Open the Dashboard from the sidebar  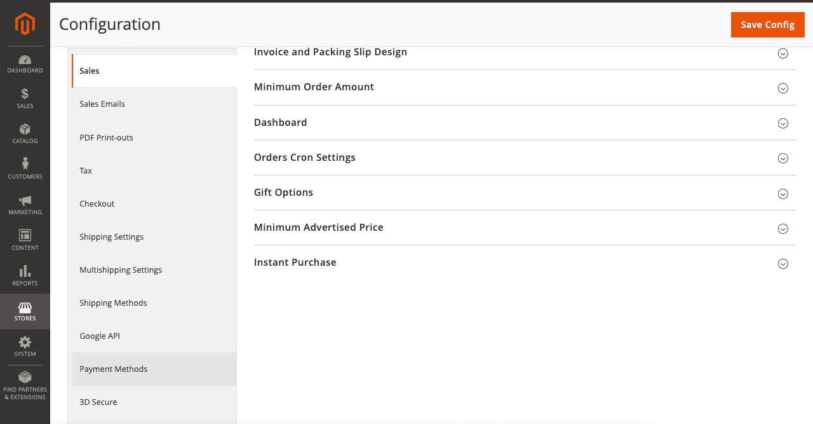[25, 64]
